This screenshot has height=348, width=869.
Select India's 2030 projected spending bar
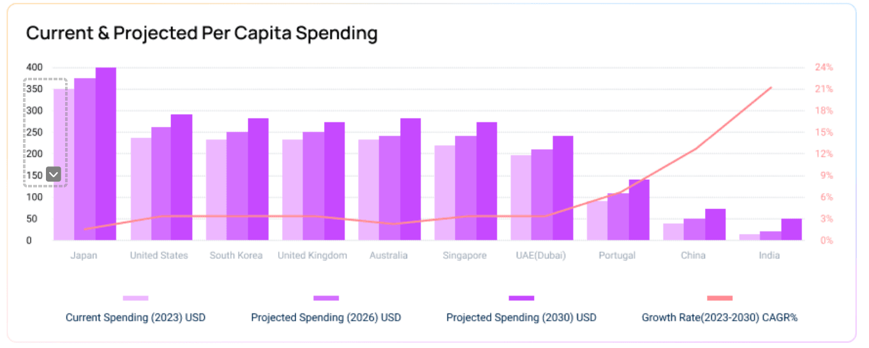coord(791,229)
